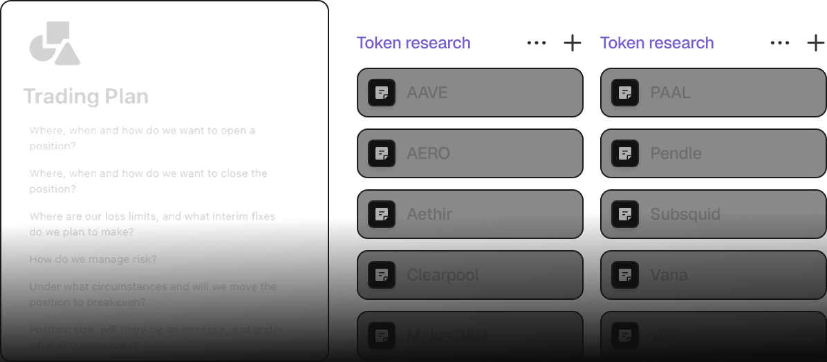Click the Trading Plan heading

(86, 96)
